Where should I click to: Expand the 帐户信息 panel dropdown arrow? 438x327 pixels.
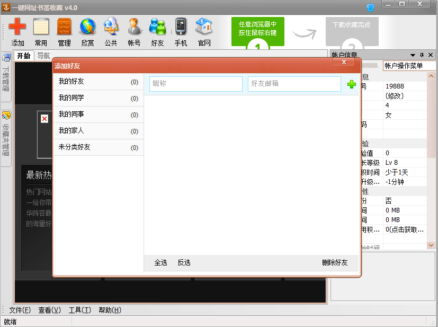(x=413, y=55)
